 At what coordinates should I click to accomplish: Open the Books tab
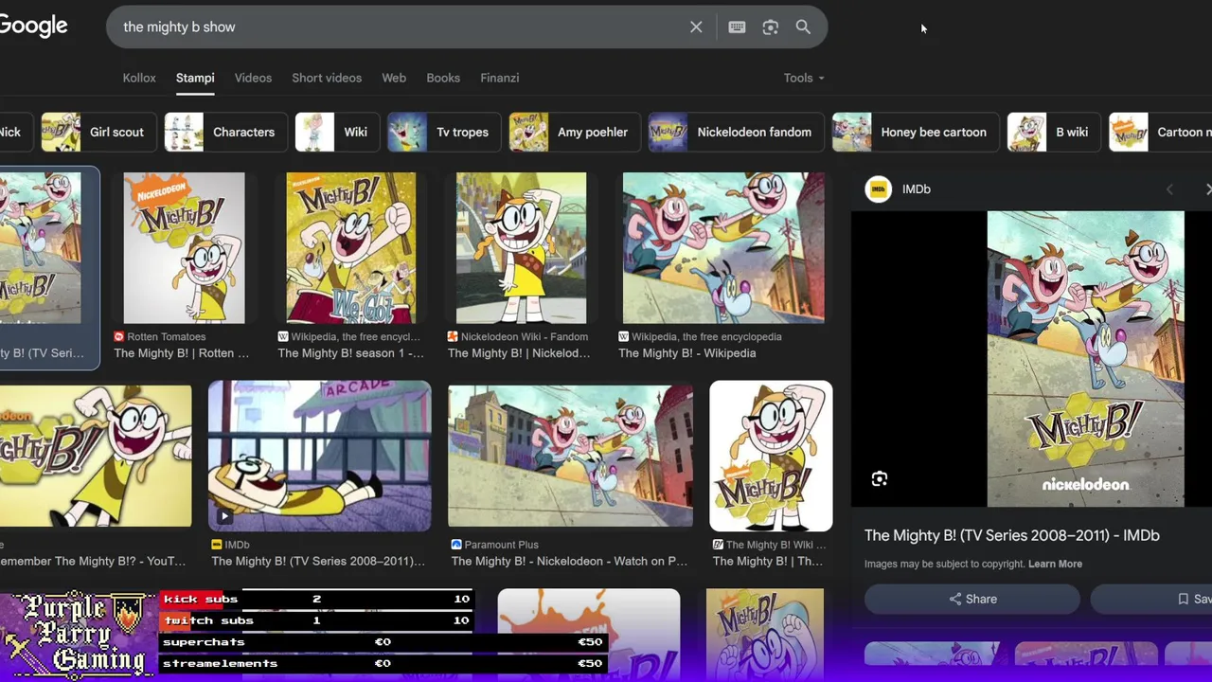443,78
